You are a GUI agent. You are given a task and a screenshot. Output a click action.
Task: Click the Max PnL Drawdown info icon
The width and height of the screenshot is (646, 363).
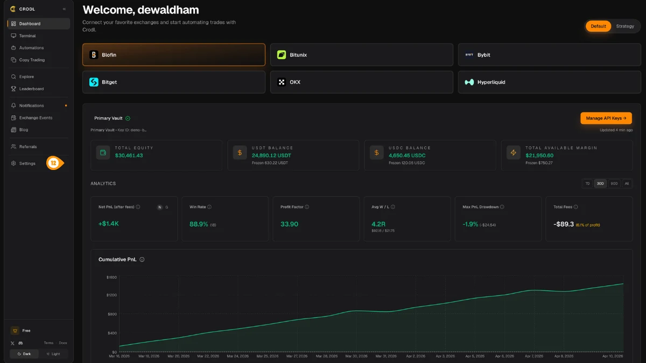[x=502, y=207]
